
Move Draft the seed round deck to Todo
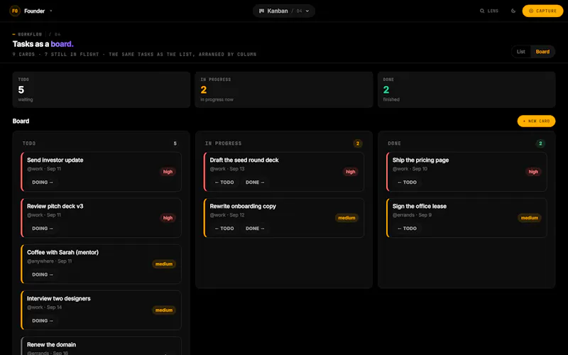pyautogui.click(x=224, y=182)
